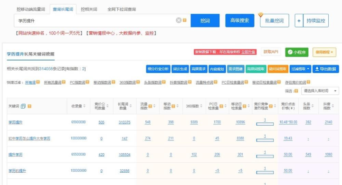Click competition bar in 学历提升 row

pyautogui.click(x=265, y=124)
